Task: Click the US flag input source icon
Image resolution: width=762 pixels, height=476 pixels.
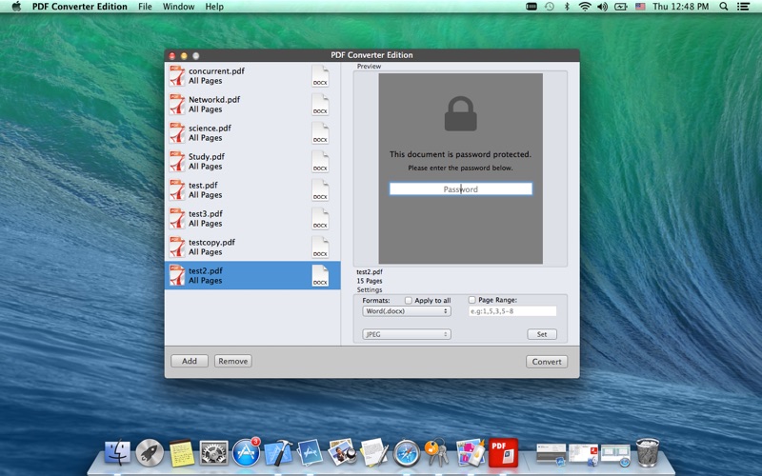Action: click(640, 7)
